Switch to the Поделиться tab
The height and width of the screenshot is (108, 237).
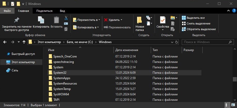pyautogui.click(x=44, y=11)
